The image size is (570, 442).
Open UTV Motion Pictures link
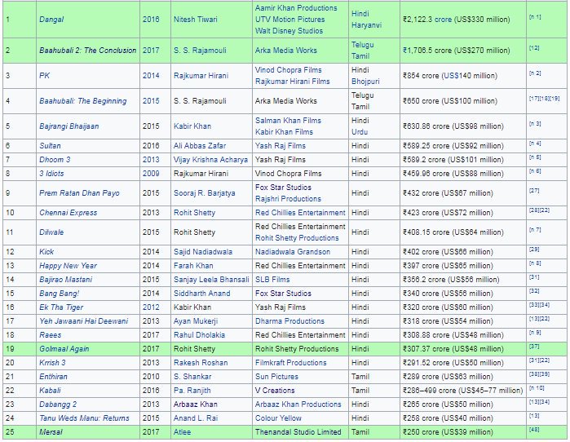tap(289, 20)
